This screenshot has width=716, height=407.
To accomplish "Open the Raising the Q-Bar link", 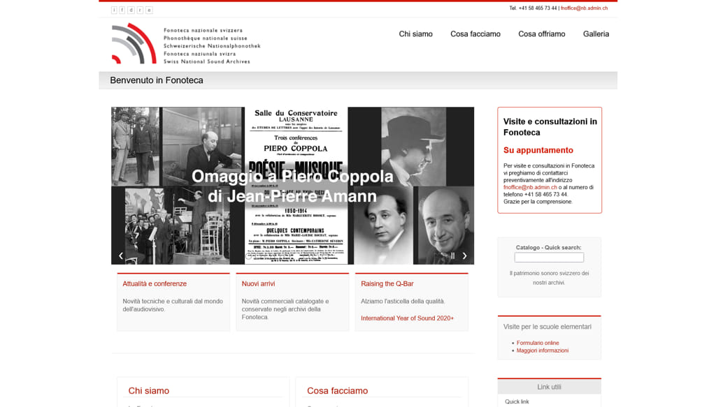I will pos(387,283).
